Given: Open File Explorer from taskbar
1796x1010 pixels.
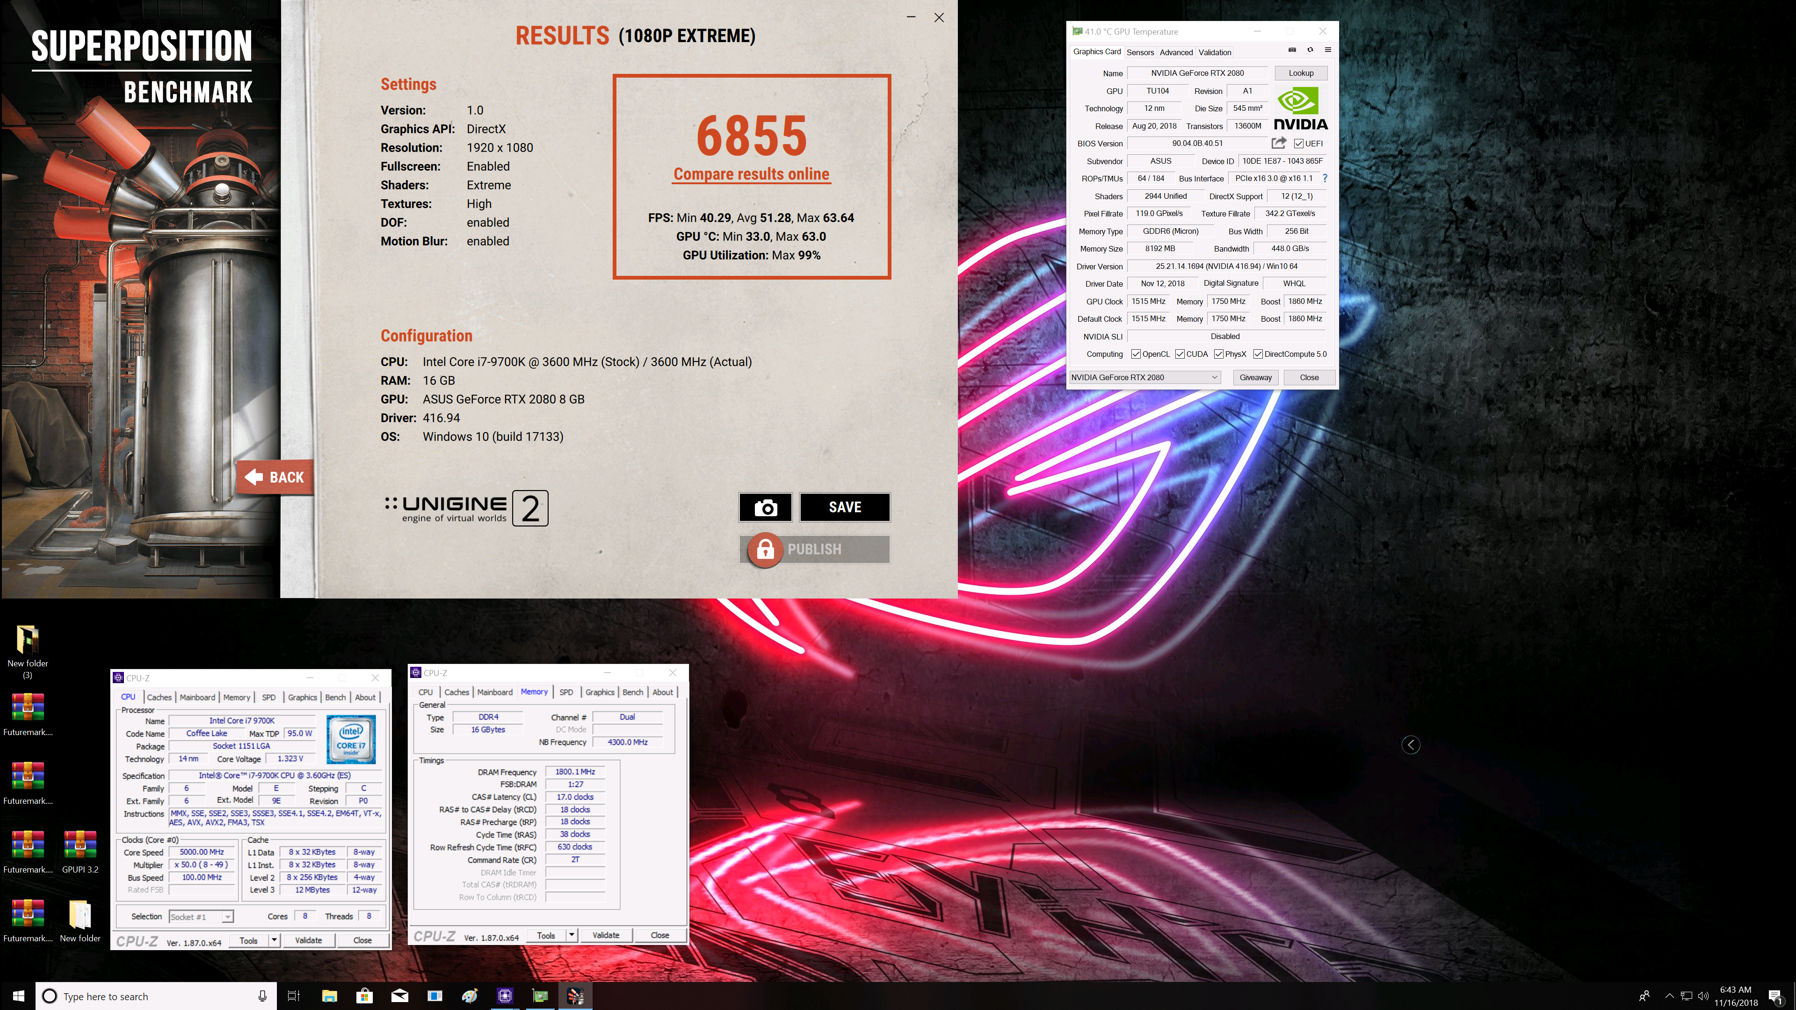Looking at the screenshot, I should click(329, 996).
